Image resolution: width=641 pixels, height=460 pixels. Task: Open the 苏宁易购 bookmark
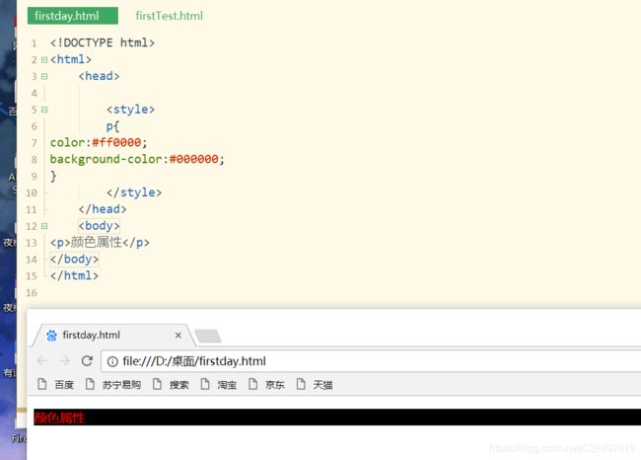[113, 385]
